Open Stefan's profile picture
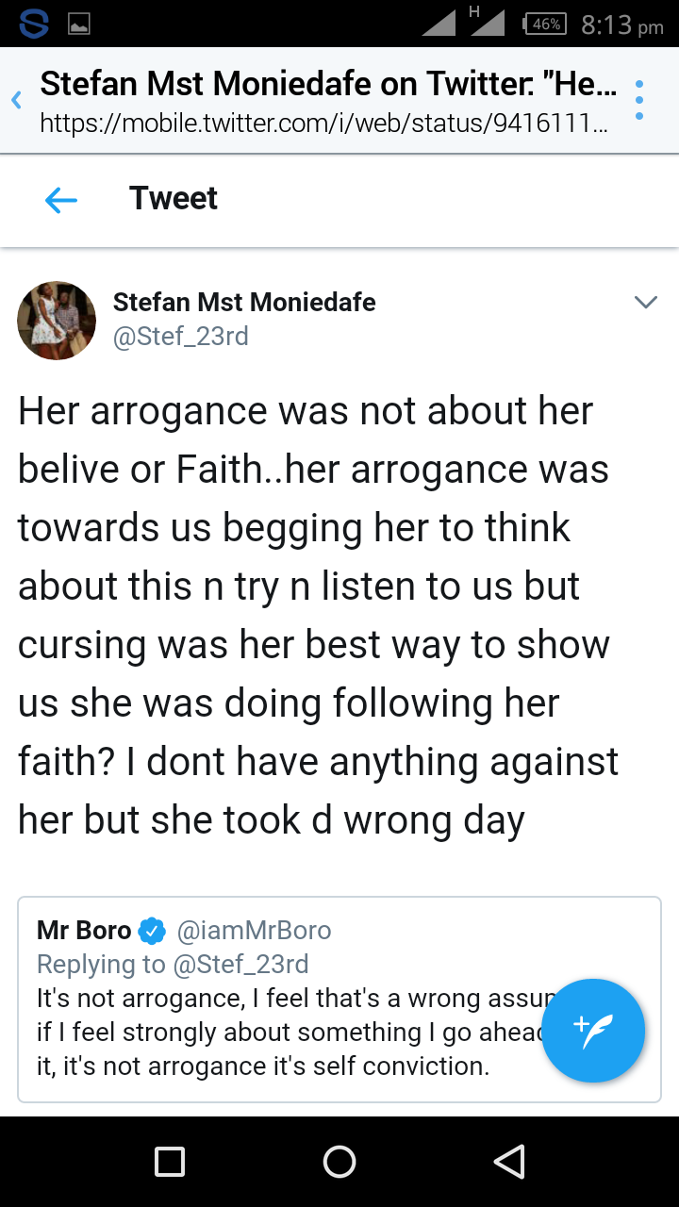Viewport: 679px width, 1207px height. pos(57,320)
